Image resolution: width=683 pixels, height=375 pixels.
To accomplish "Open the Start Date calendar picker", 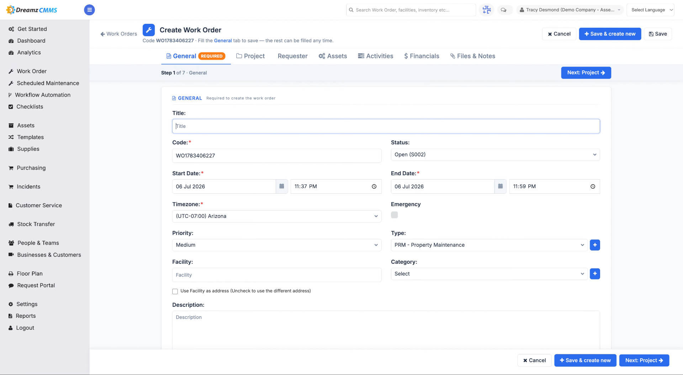I will point(282,186).
